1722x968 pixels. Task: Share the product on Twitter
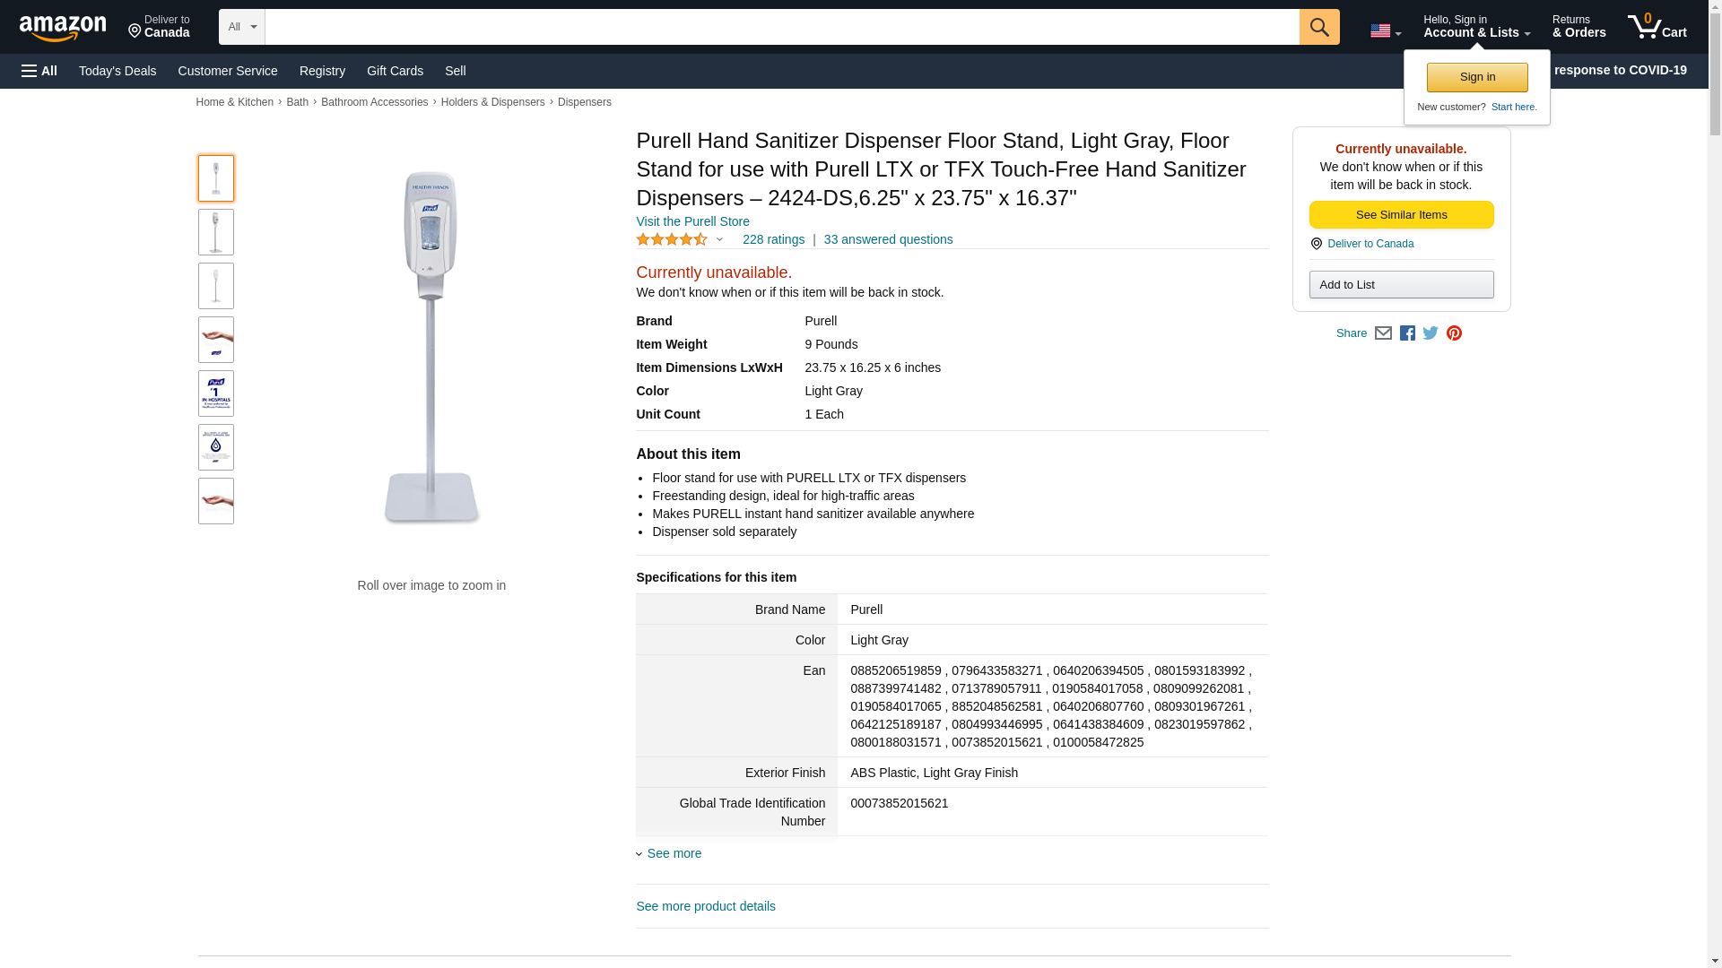click(1431, 333)
